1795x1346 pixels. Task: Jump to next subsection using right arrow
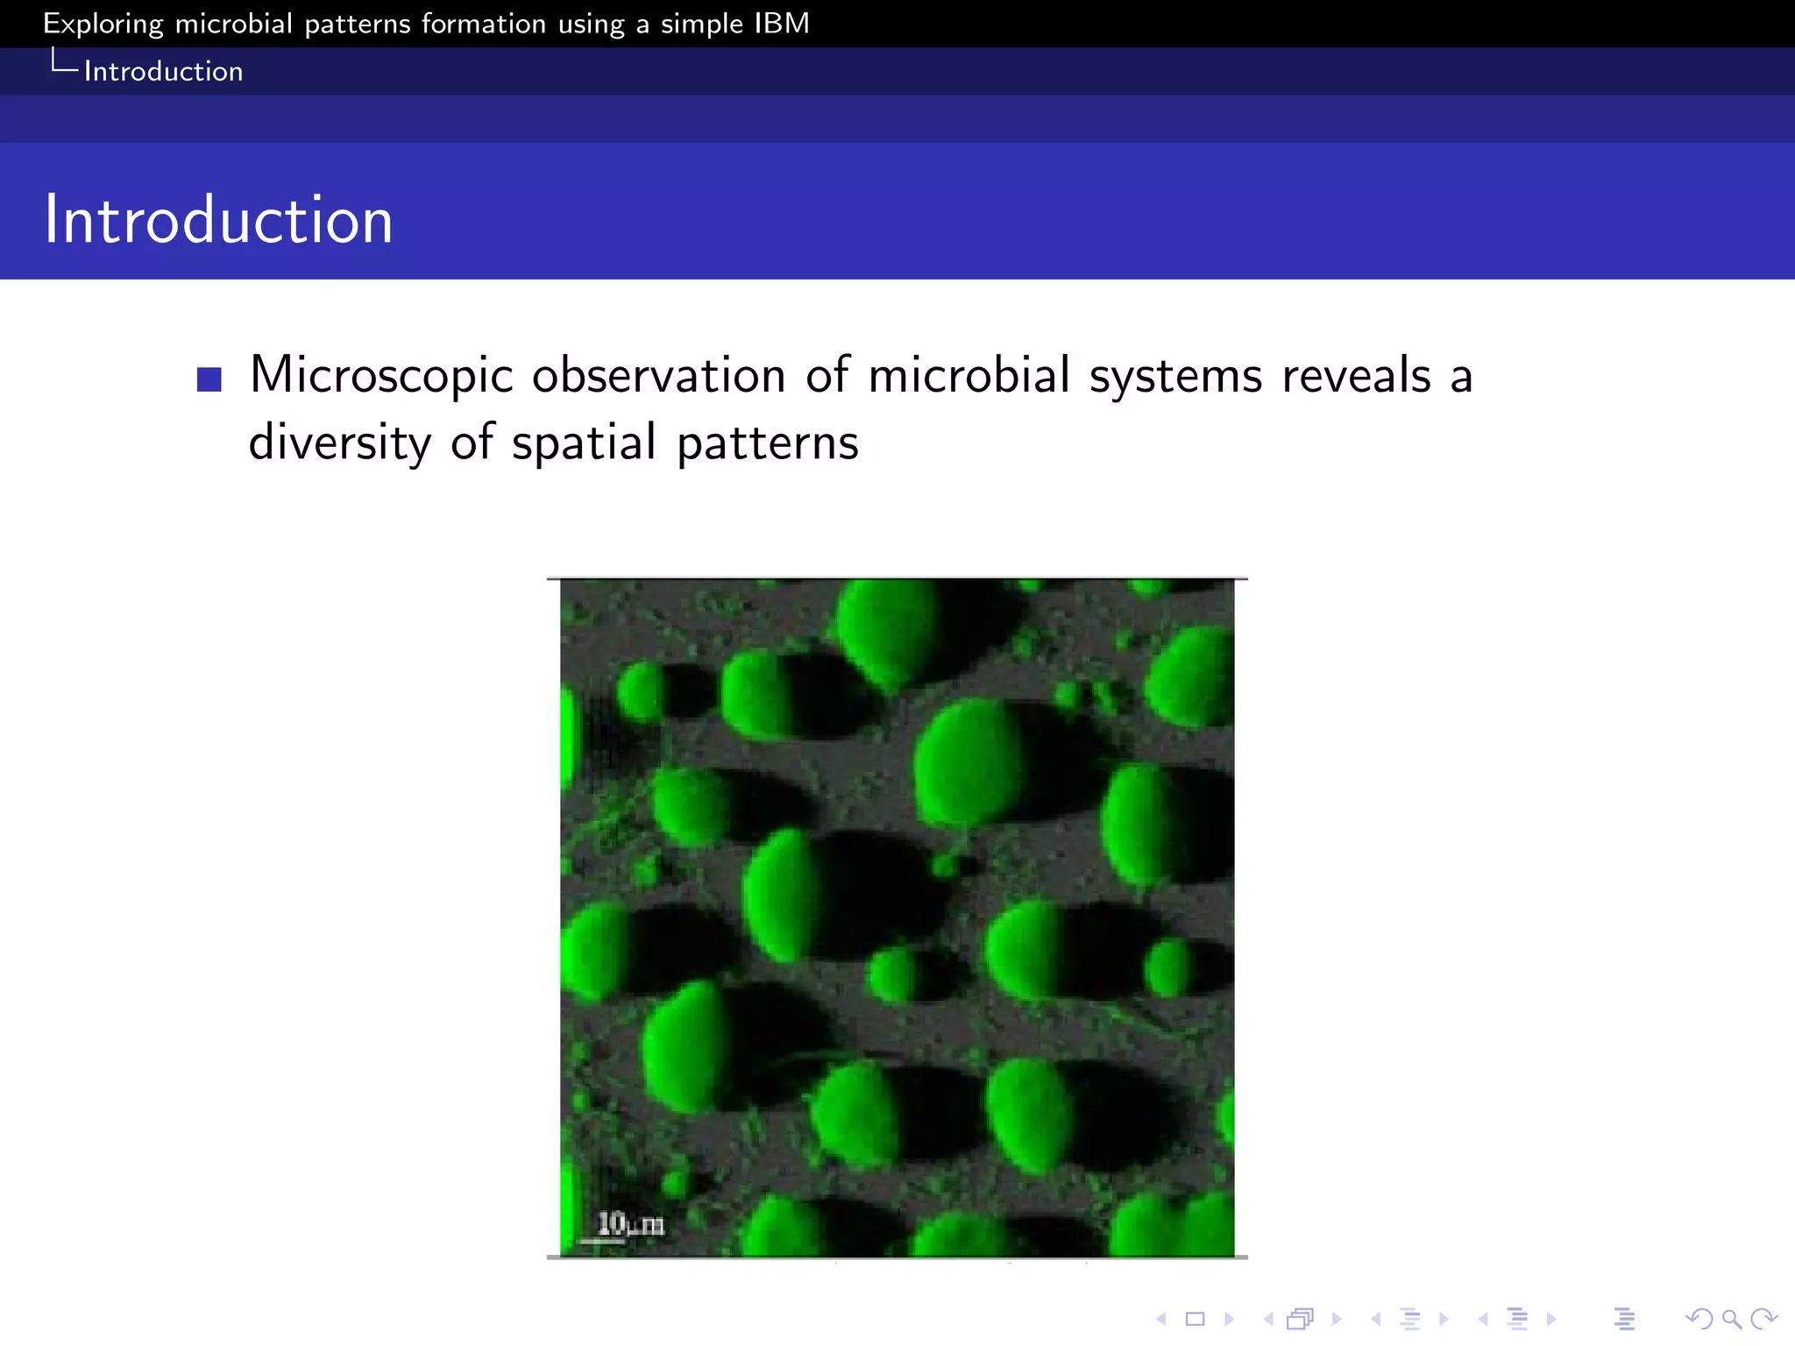(x=1444, y=1319)
